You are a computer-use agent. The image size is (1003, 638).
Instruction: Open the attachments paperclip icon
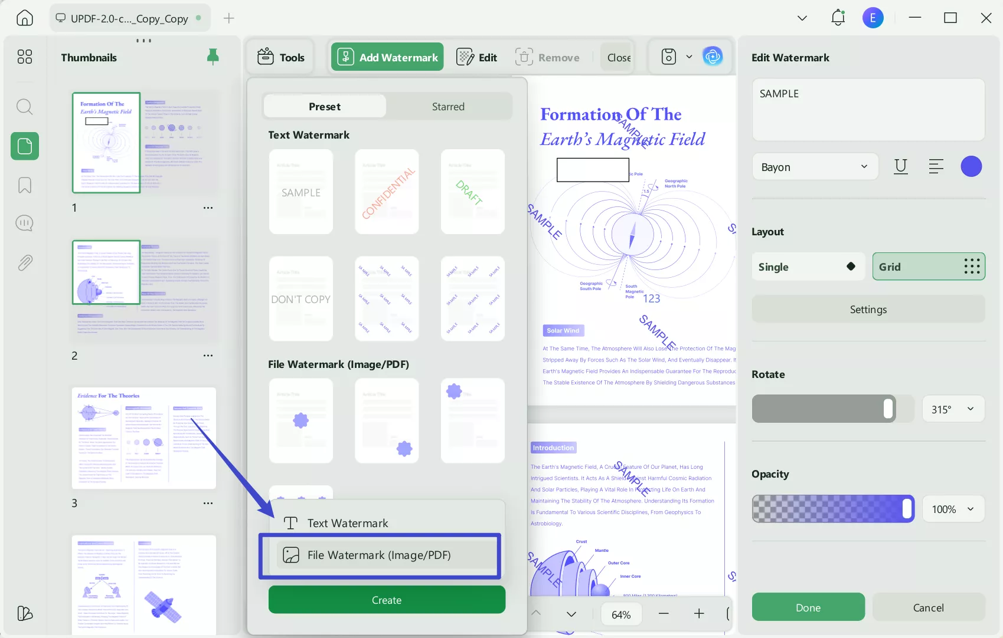25,262
